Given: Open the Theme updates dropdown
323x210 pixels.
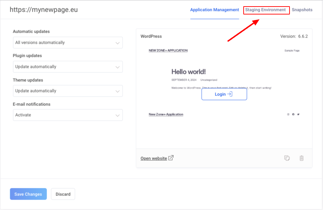Looking at the screenshot, I should [x=68, y=91].
